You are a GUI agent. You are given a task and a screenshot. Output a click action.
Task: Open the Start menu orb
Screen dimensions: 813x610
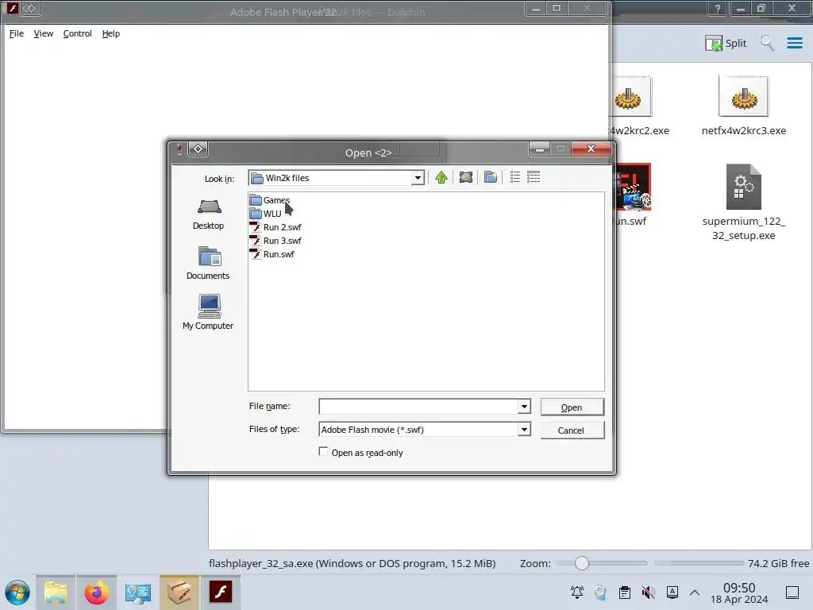click(x=17, y=593)
